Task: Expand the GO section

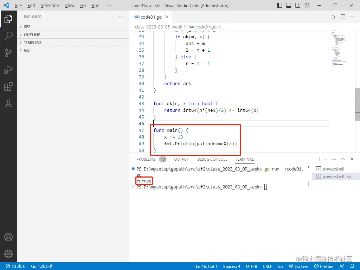Action: [73, 50]
